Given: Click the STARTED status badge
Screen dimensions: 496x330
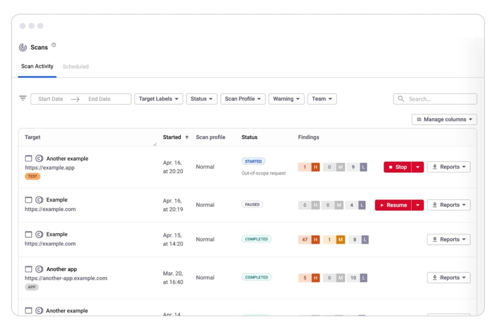Looking at the screenshot, I should coord(253,161).
